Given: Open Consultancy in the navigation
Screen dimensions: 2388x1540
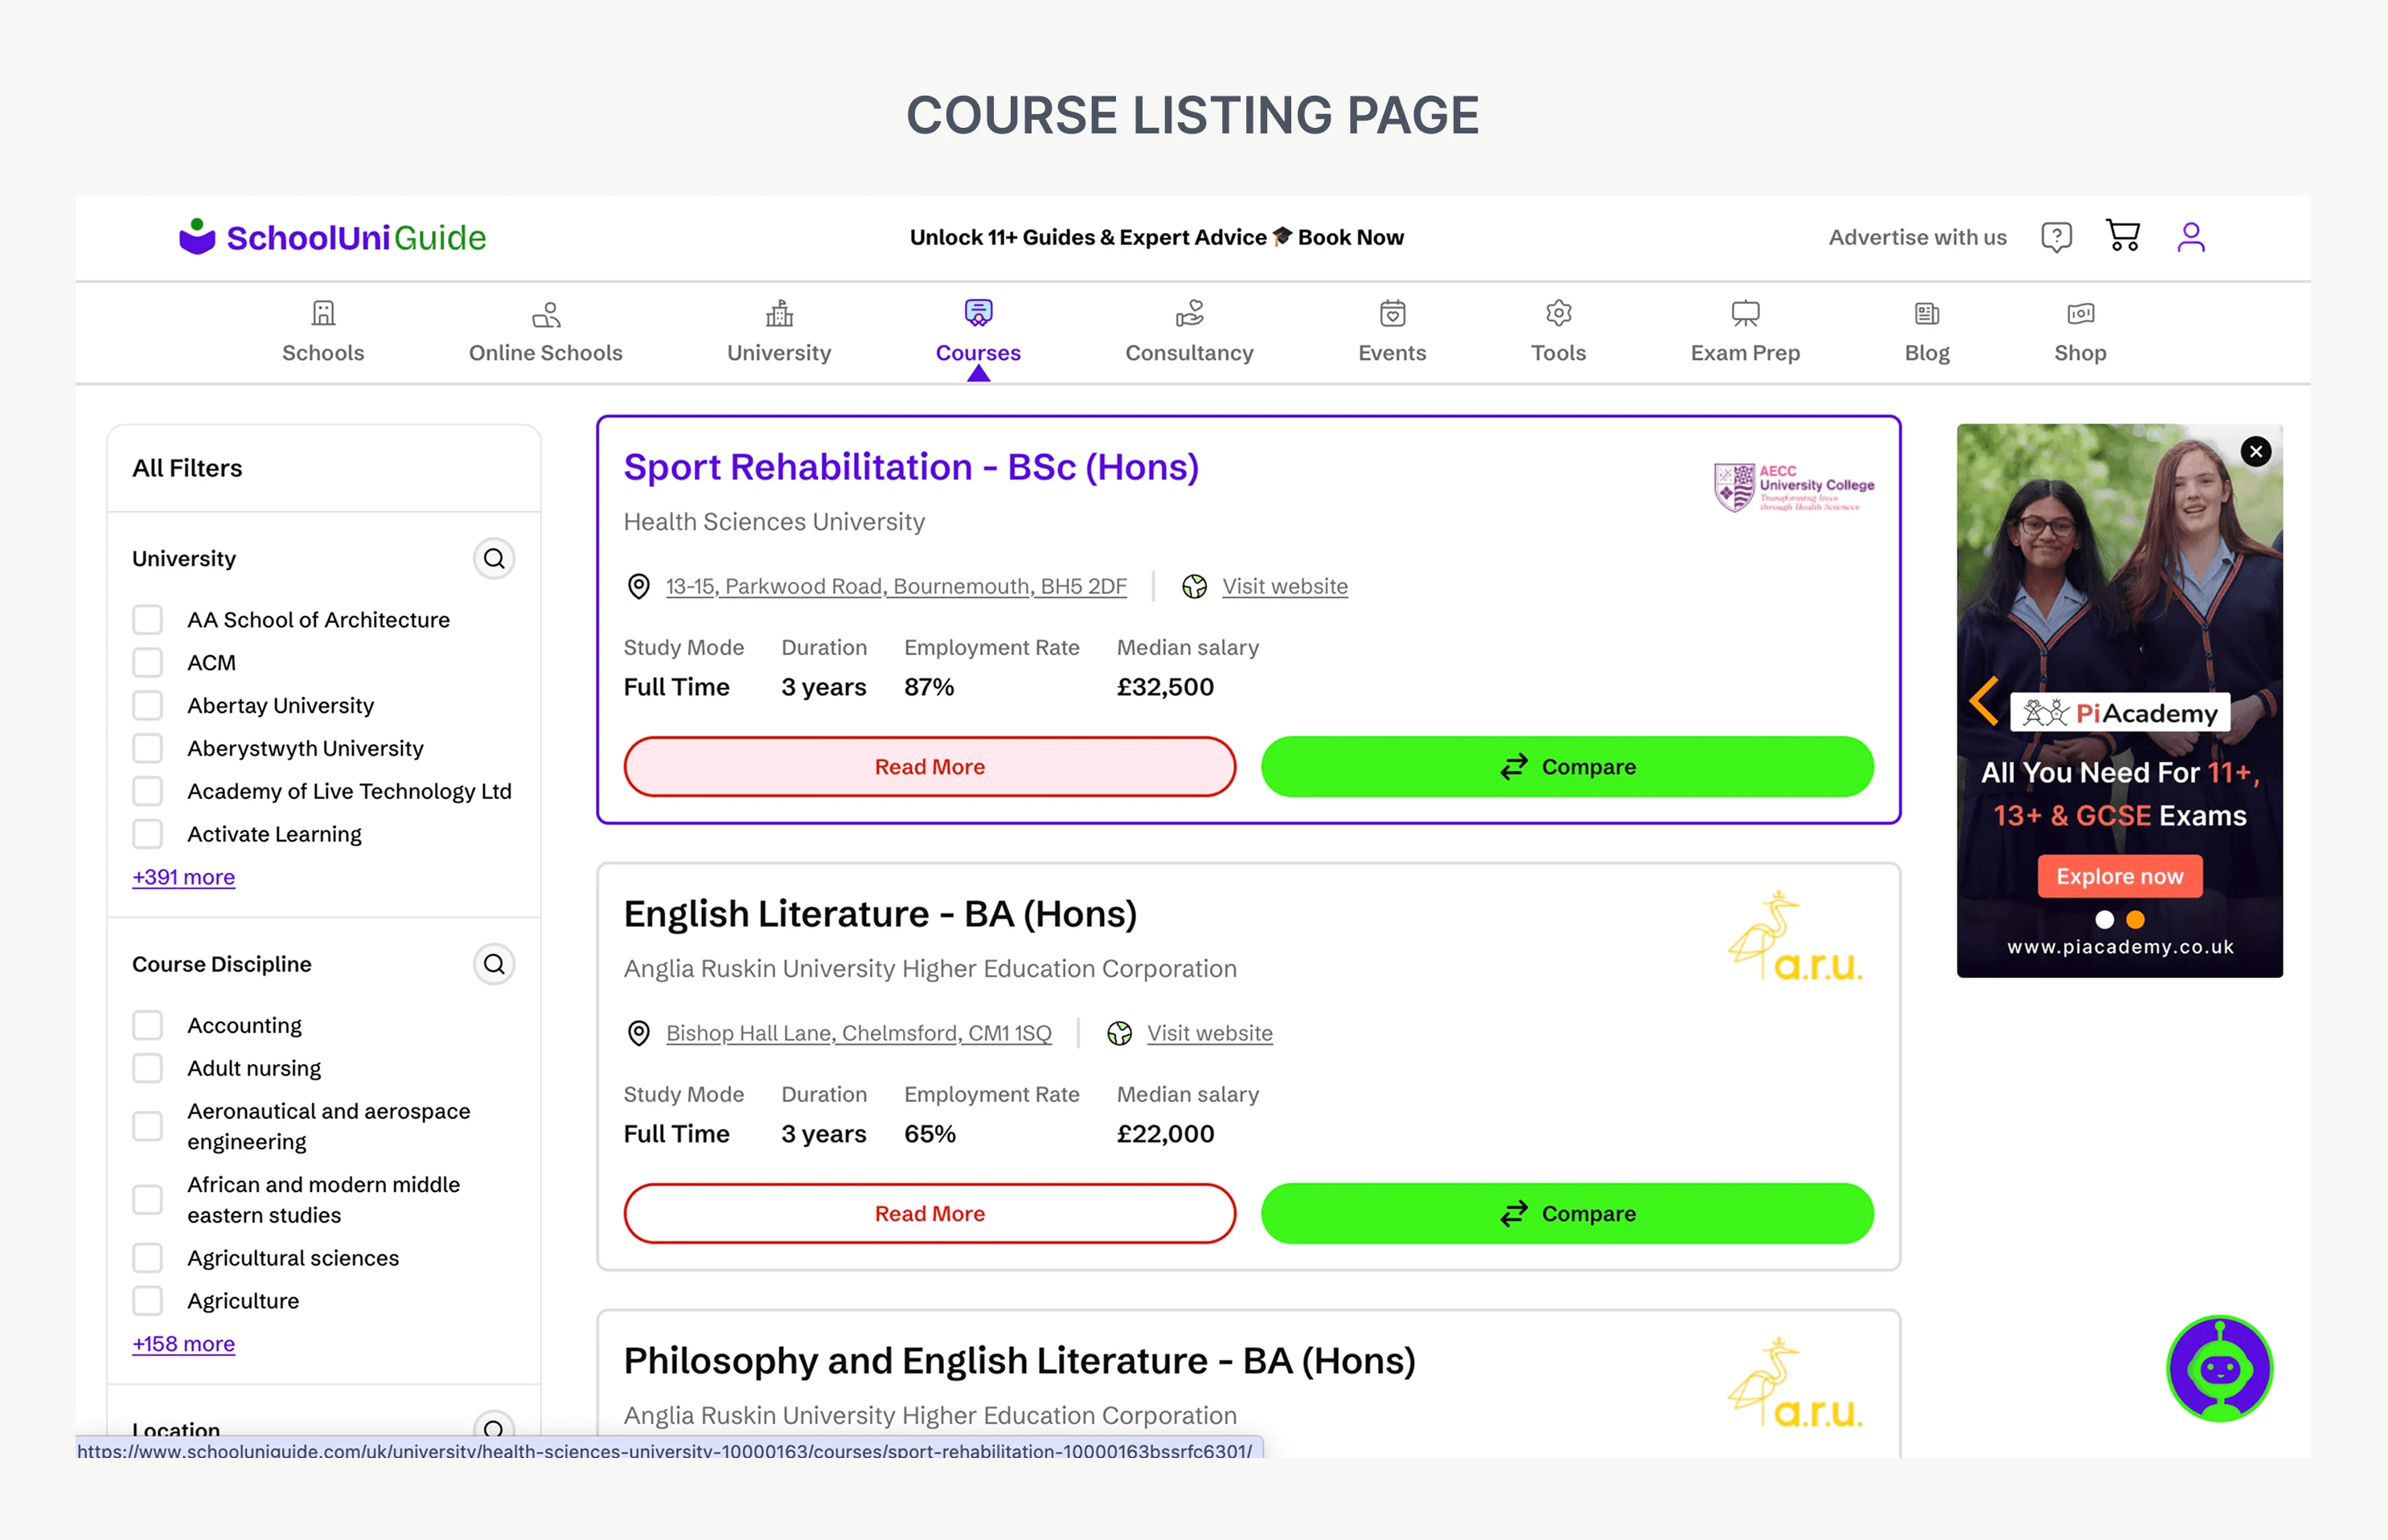Looking at the screenshot, I should coord(1189,332).
